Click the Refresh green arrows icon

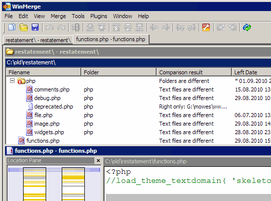(247, 27)
